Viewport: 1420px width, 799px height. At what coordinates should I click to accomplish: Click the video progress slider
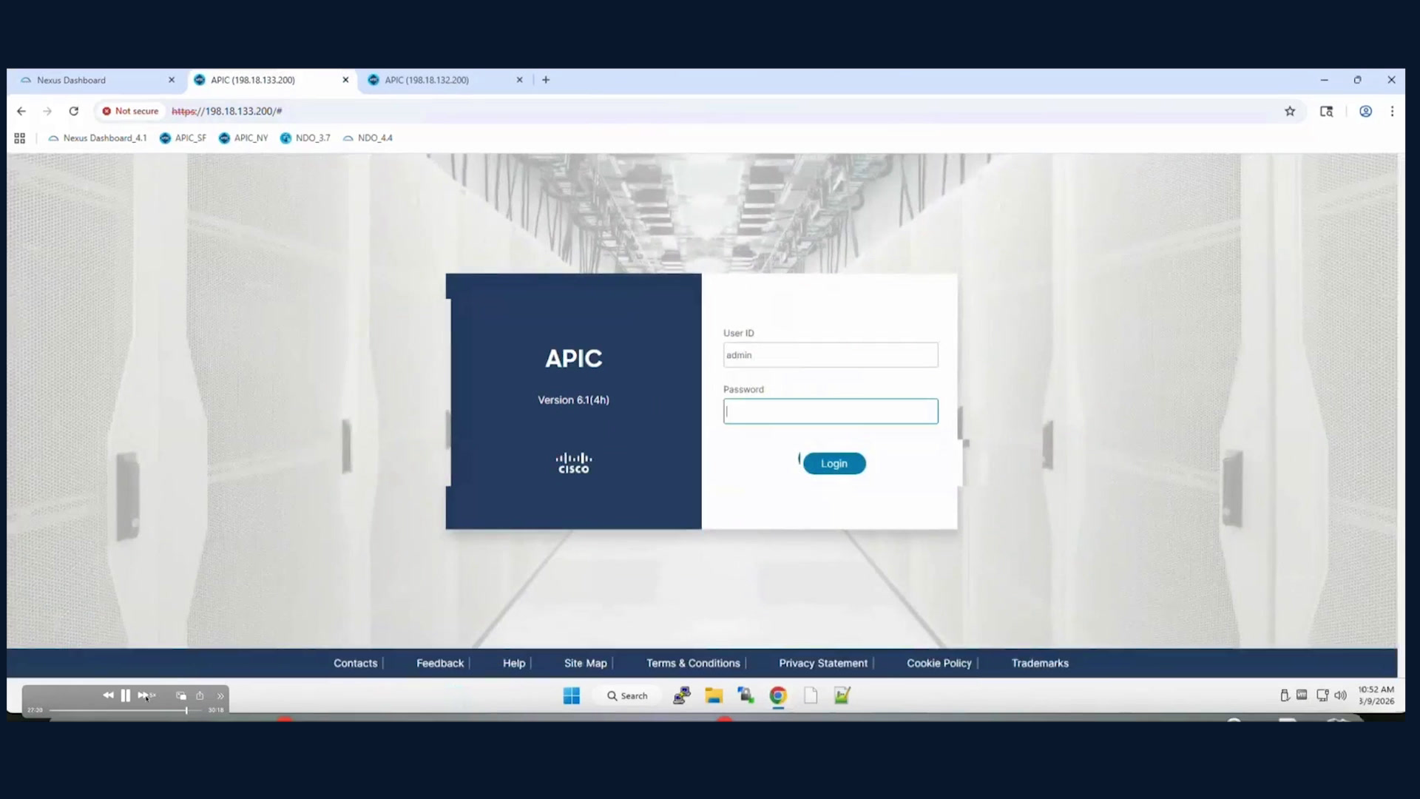[125, 710]
